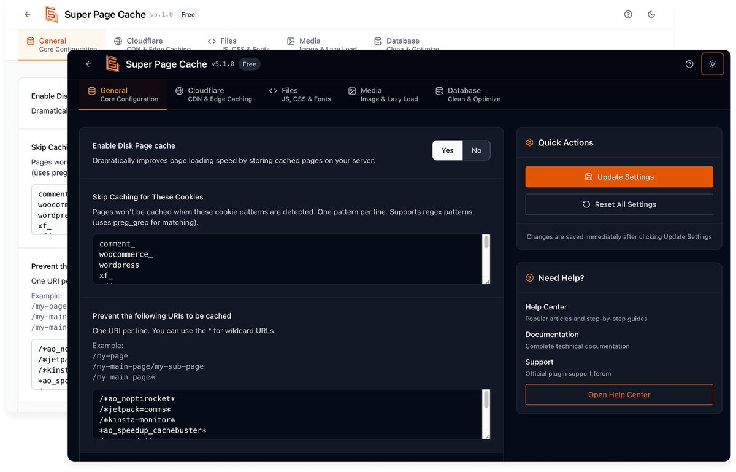Viewport: 736px width, 472px height.
Task: Open the help circle icon in modal header
Action: [x=689, y=64]
